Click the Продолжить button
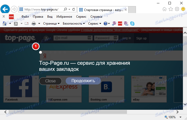The image size is (187, 120). point(83,81)
